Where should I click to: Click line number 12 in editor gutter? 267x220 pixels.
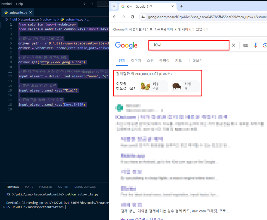point(10,76)
